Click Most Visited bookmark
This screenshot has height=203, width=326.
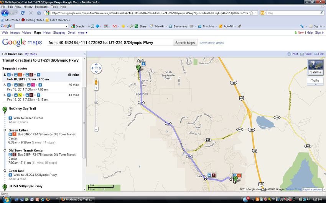11,20
